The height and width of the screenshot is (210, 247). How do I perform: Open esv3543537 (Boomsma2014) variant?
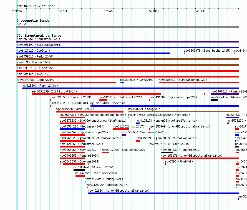click(80, 161)
